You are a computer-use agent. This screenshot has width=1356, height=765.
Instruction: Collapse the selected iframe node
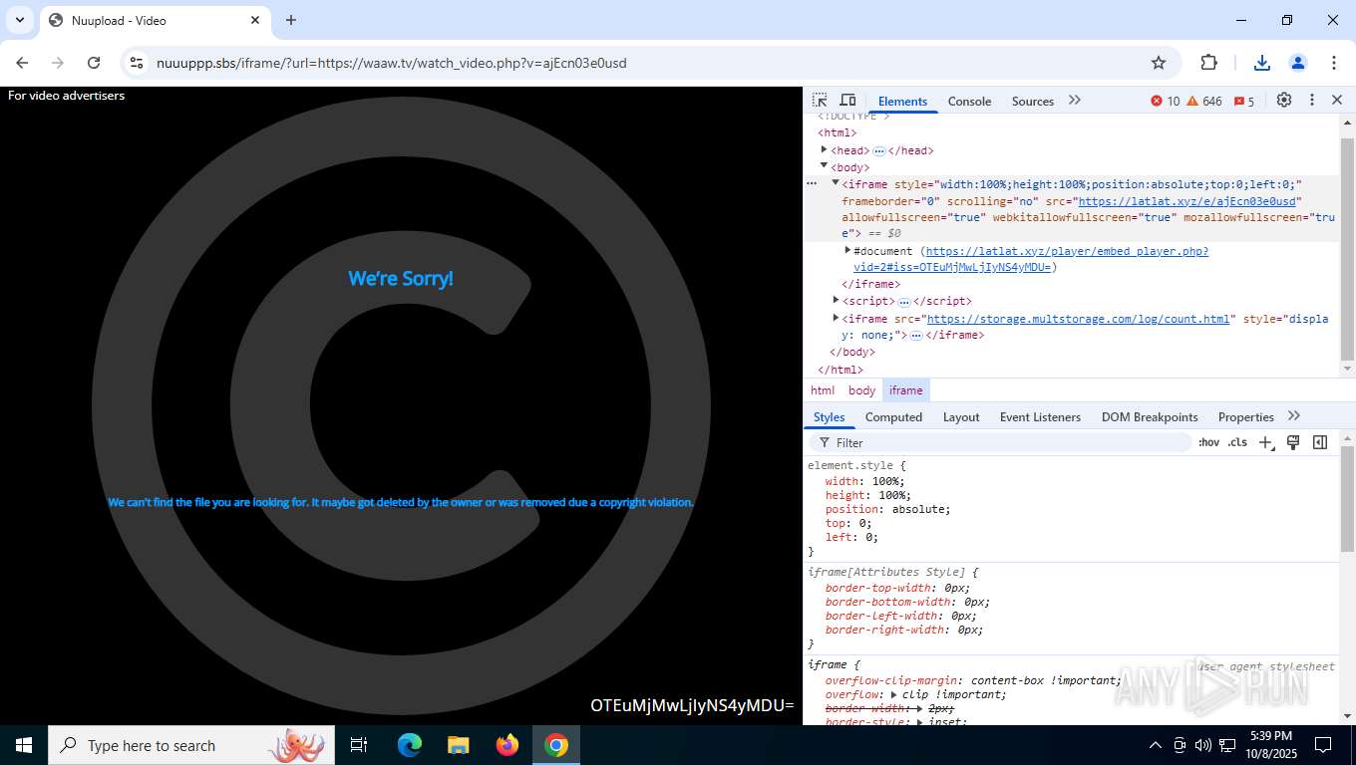[x=836, y=183]
